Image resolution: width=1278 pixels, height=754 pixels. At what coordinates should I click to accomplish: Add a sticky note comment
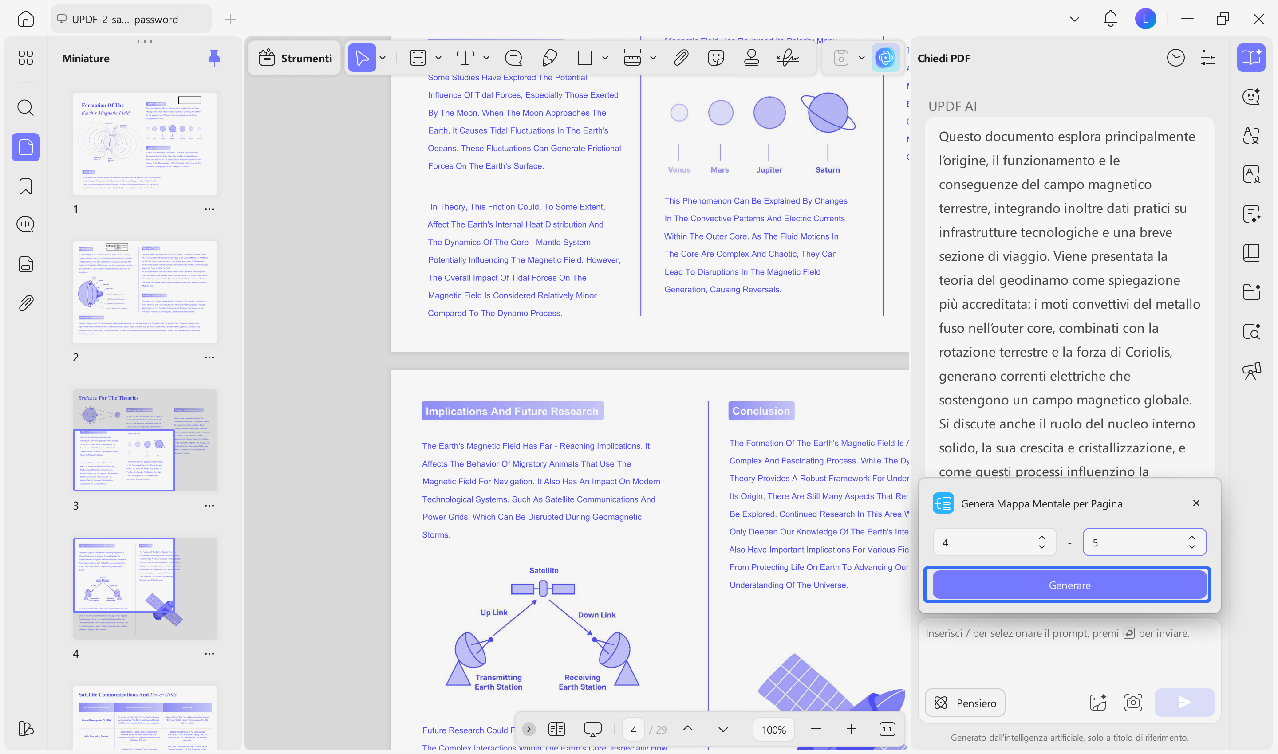(513, 58)
